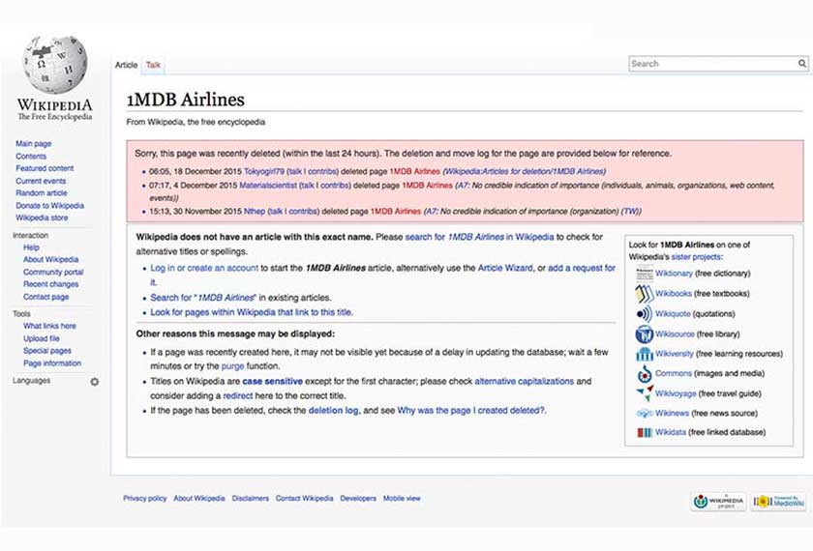Click the Wikisource logo icon
Image resolution: width=813 pixels, height=551 pixels.
(x=645, y=334)
